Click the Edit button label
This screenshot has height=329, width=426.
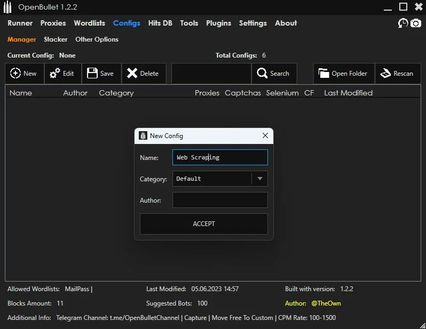coord(68,74)
